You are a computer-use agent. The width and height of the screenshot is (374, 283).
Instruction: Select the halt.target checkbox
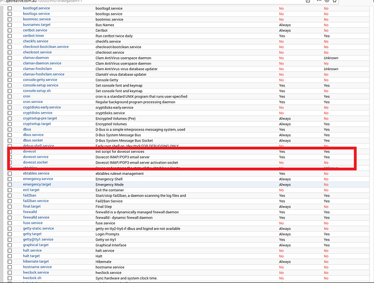(x=10, y=256)
